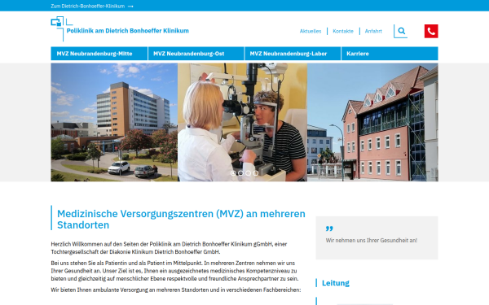Screen dimensions: 489x305
Task: Open the Aktuelles link
Action: click(311, 31)
